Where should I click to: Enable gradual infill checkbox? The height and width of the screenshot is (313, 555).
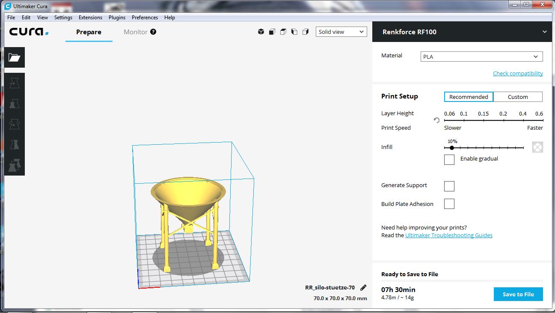(449, 159)
